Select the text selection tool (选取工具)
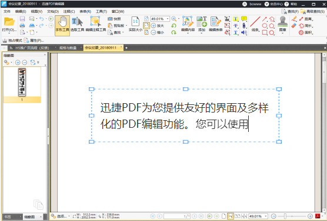 77,25
